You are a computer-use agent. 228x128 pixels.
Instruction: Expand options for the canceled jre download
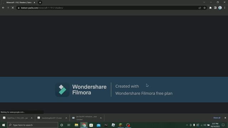[x=101, y=118]
